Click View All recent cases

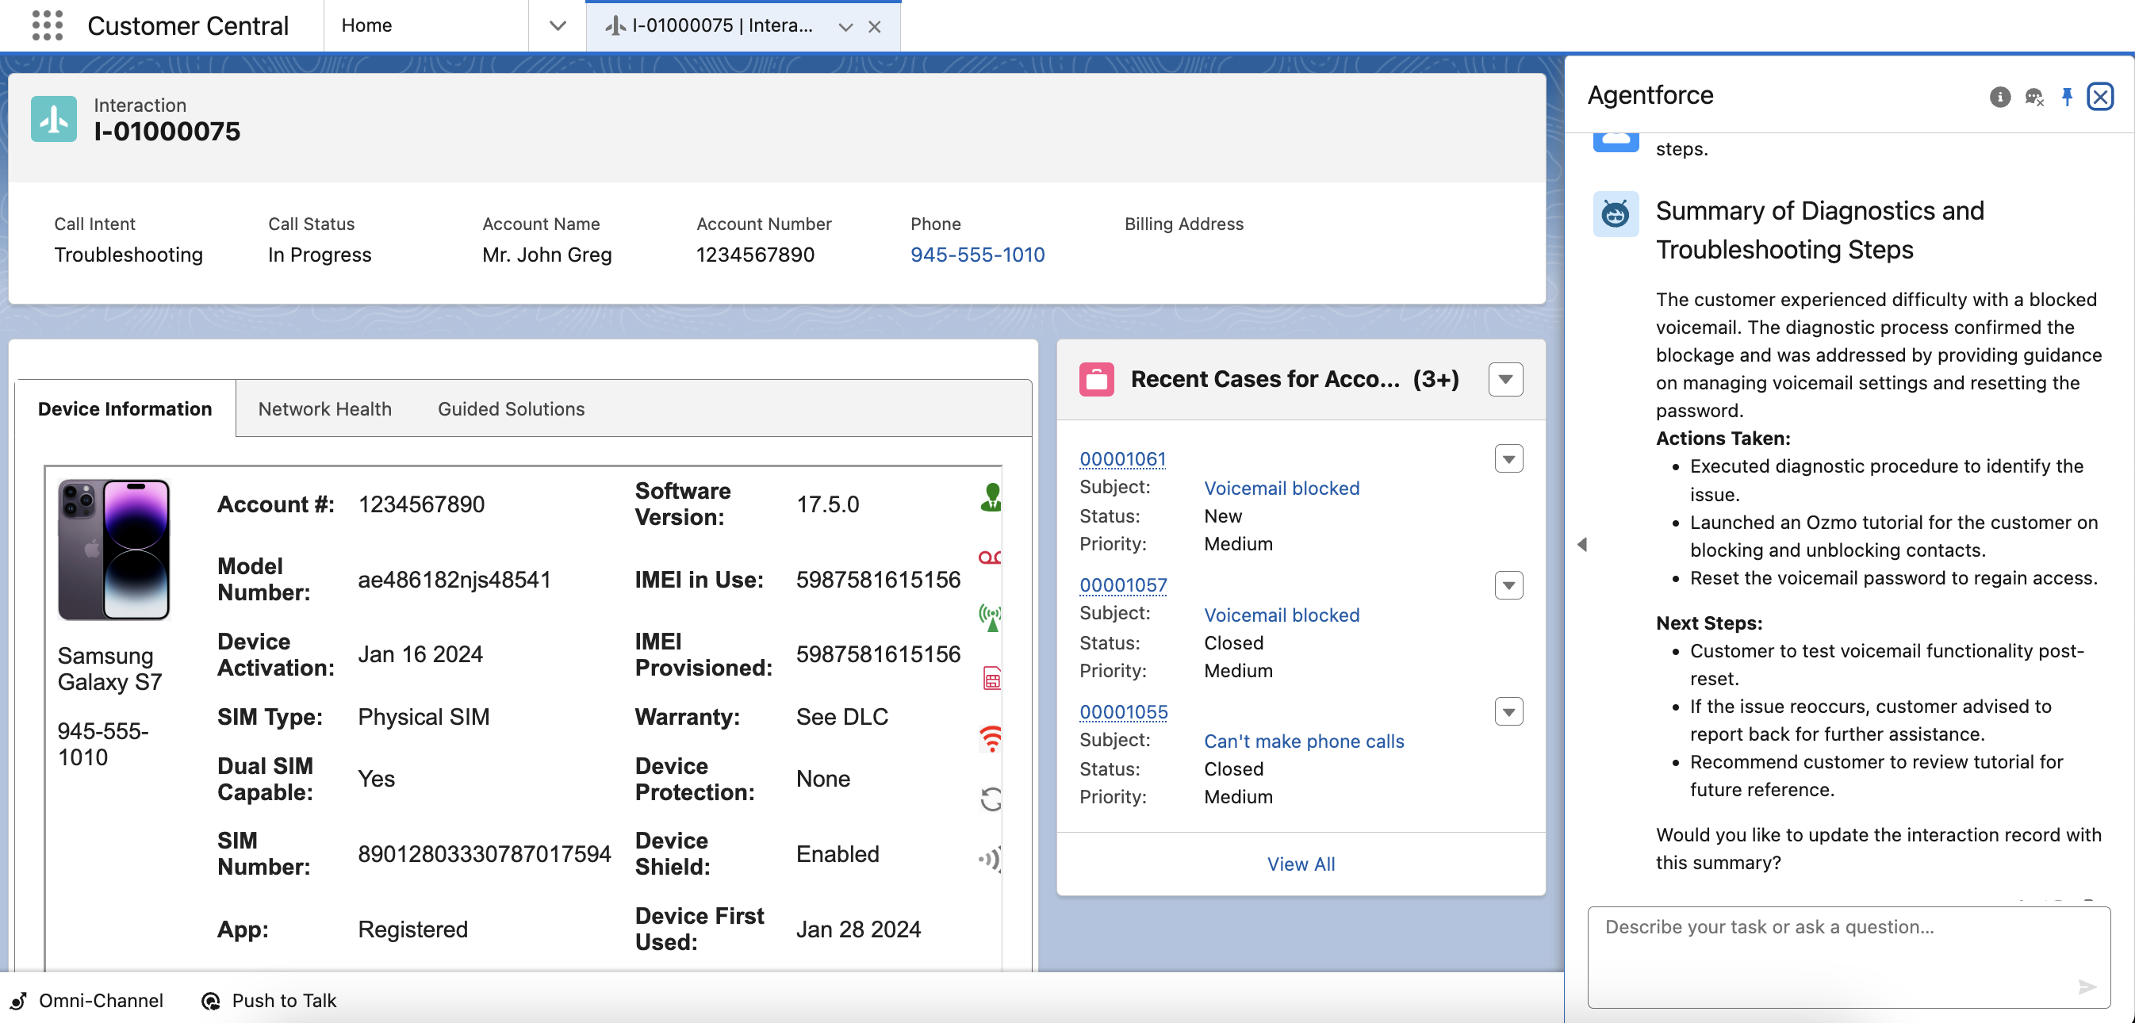[1300, 864]
